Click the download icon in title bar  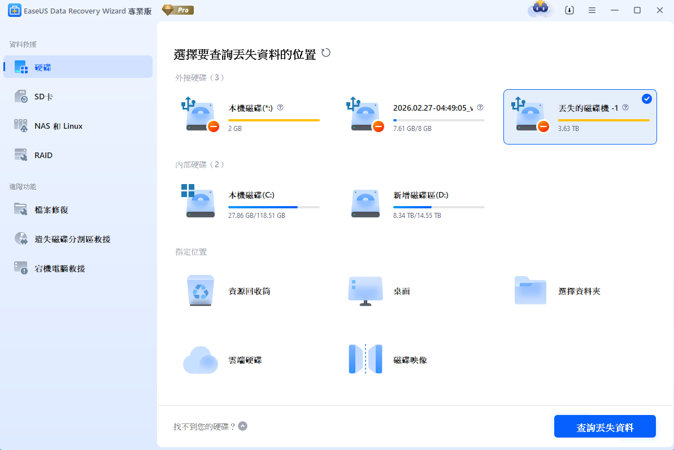[569, 10]
